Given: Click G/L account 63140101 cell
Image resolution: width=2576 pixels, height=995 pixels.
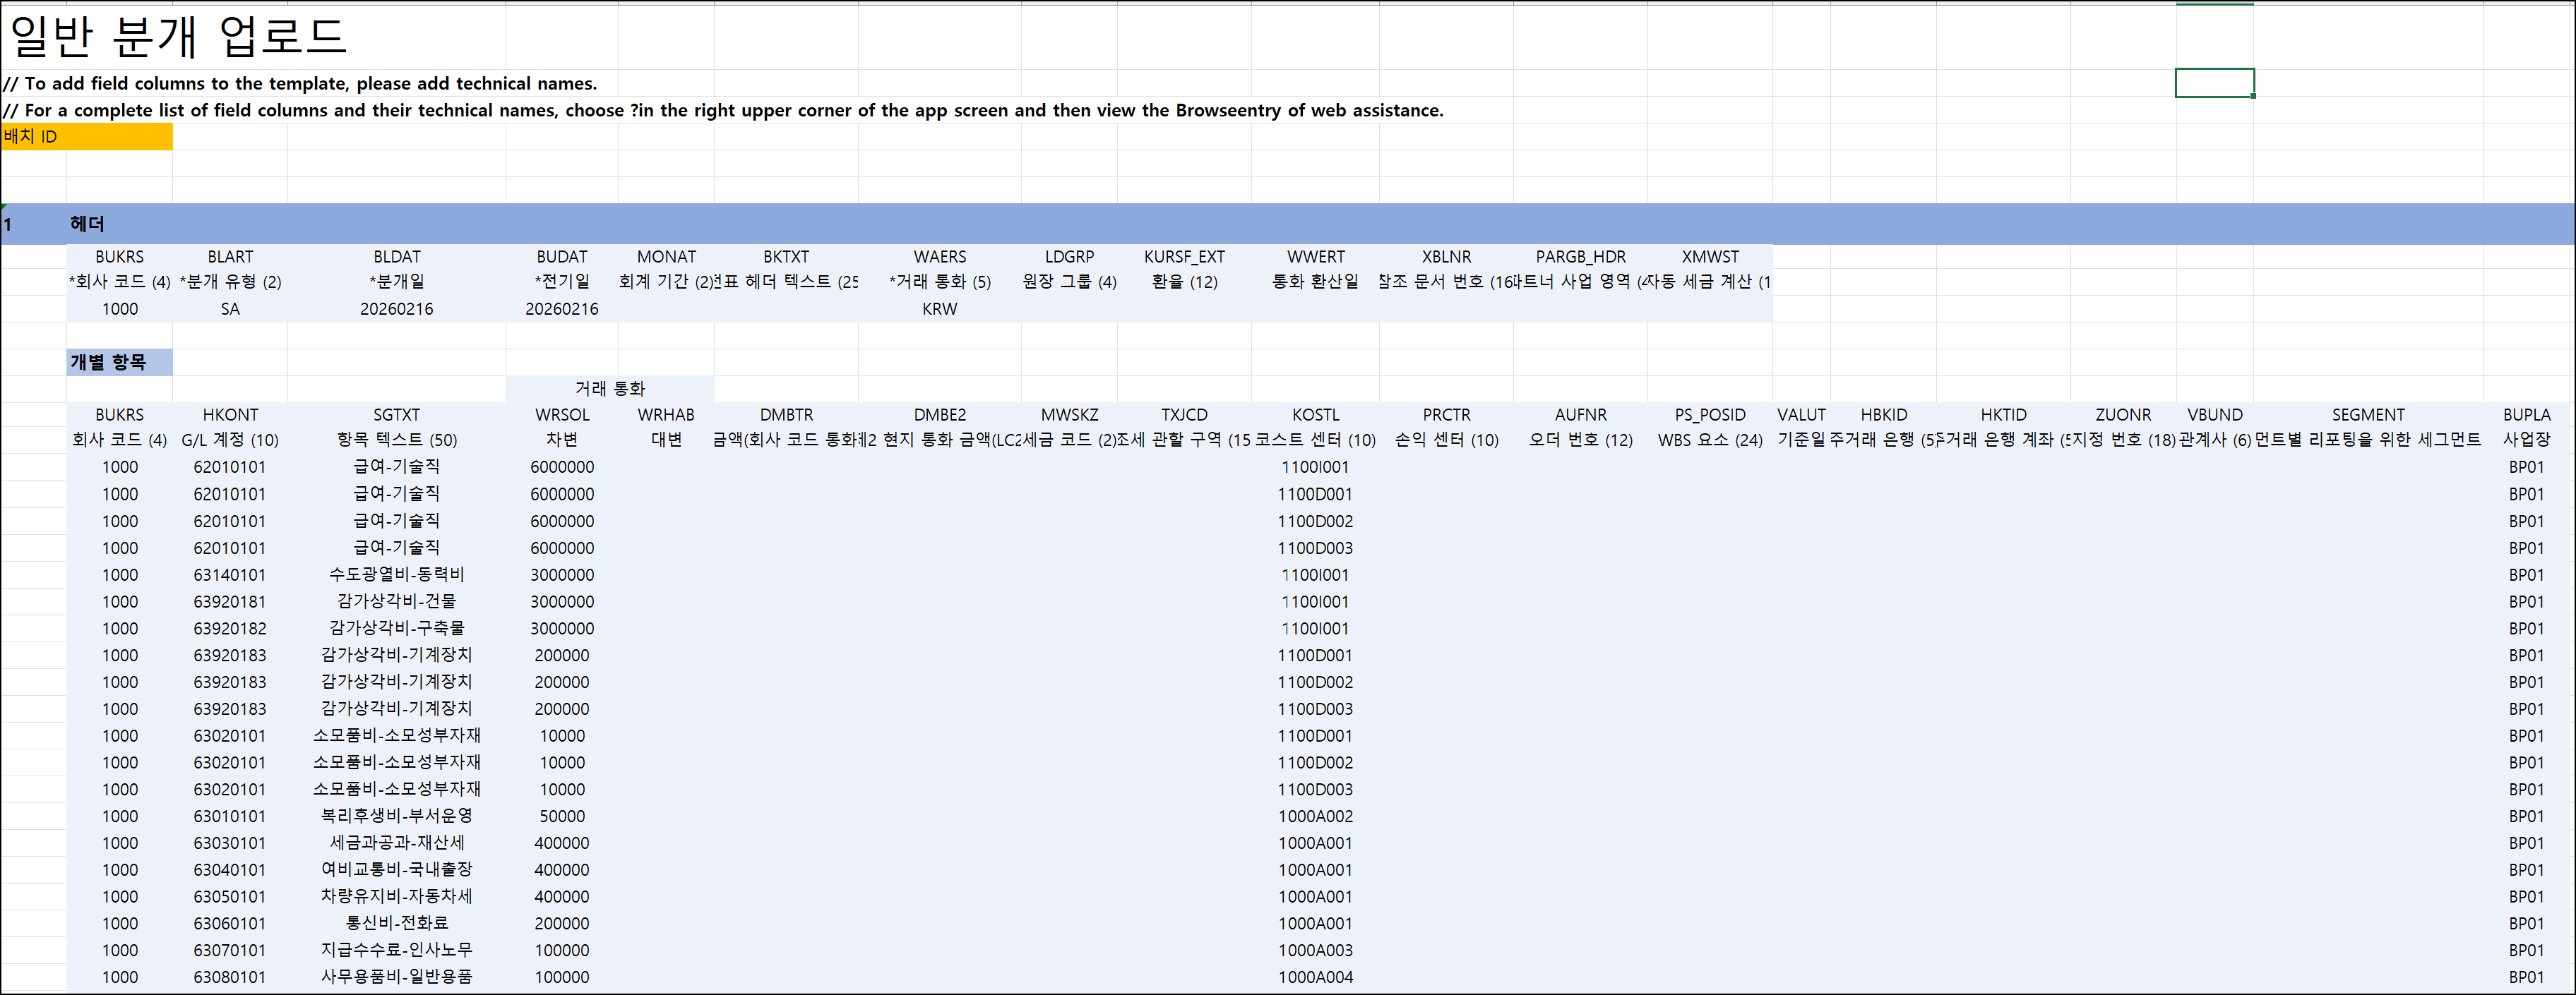Looking at the screenshot, I should pyautogui.click(x=230, y=575).
